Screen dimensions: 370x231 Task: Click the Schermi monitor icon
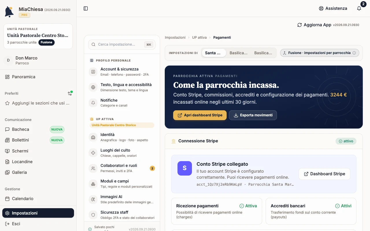pyautogui.click(x=7, y=151)
